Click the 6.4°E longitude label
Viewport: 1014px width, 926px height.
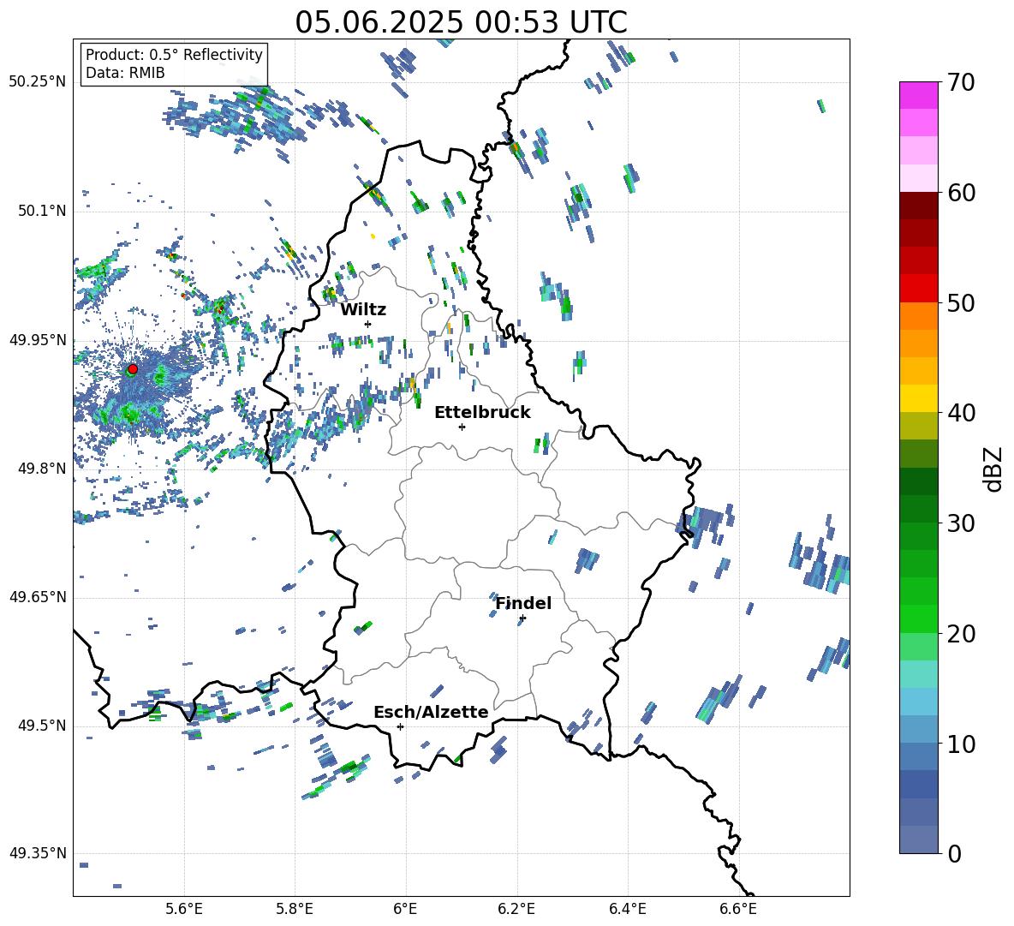click(627, 909)
